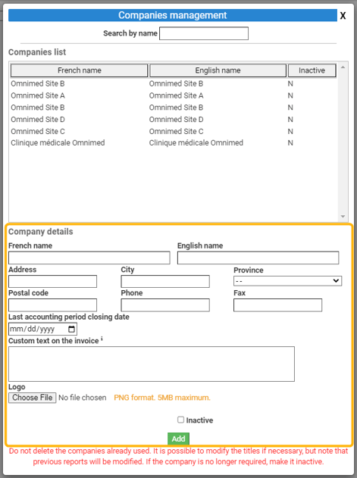Click the info icon beside Custom text label

click(x=102, y=339)
